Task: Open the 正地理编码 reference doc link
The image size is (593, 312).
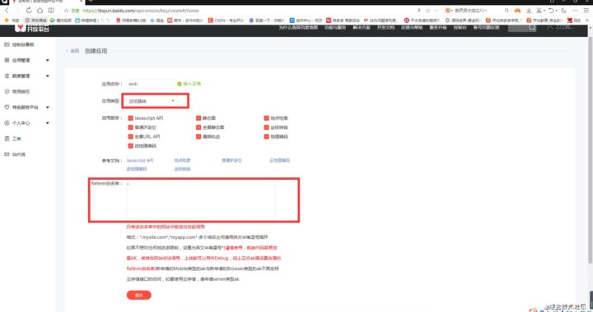Action: tap(279, 161)
